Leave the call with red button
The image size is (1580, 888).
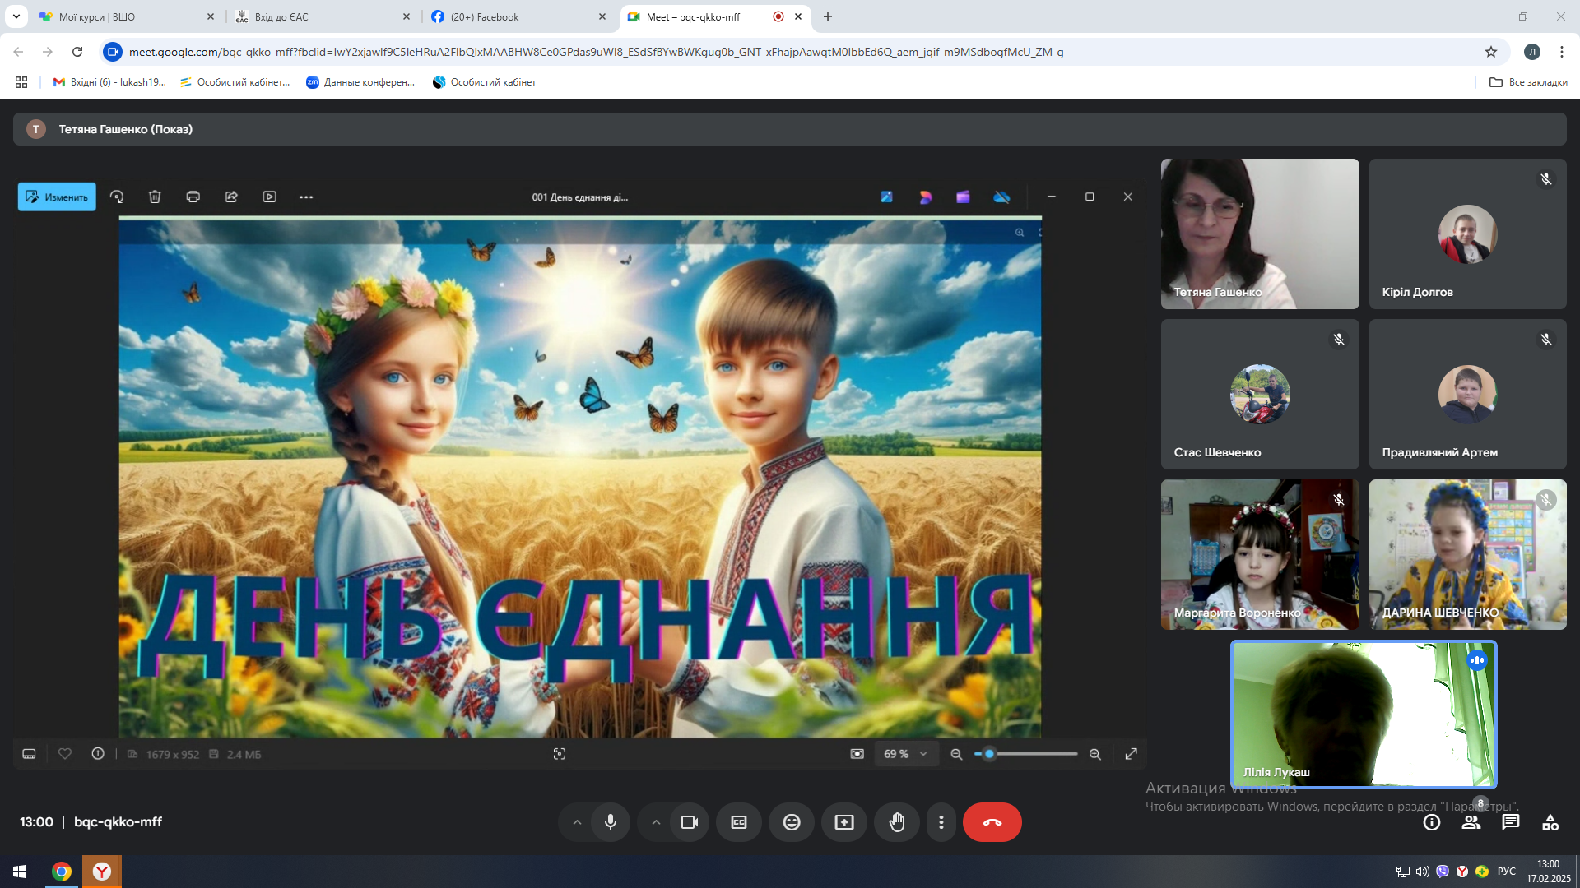pos(992,822)
